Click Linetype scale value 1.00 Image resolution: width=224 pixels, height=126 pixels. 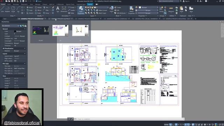(x=15, y=38)
